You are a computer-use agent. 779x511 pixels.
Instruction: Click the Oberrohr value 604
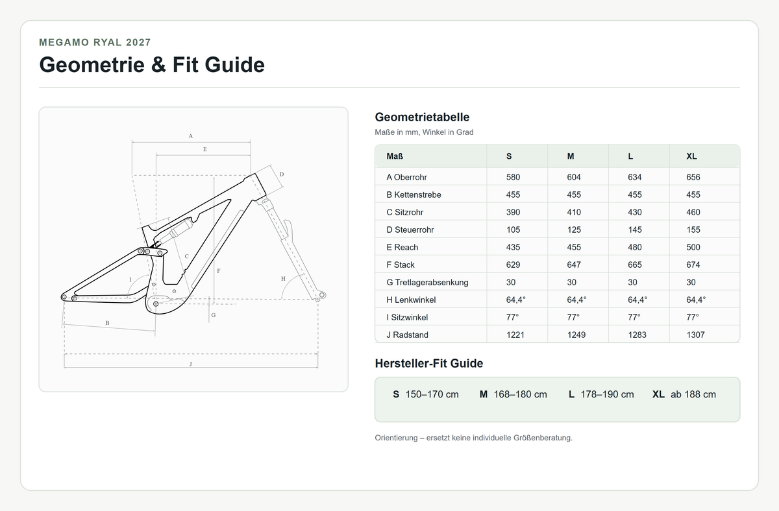(x=574, y=177)
